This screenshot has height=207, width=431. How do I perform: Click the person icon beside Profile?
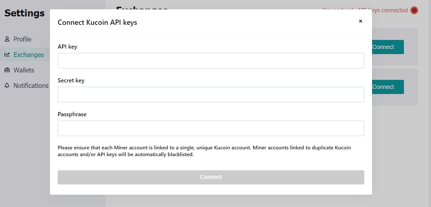click(7, 39)
